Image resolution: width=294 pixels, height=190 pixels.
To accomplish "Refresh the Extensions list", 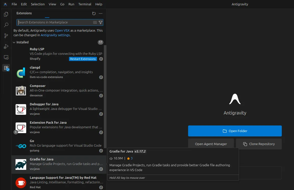I will click(x=94, y=13).
